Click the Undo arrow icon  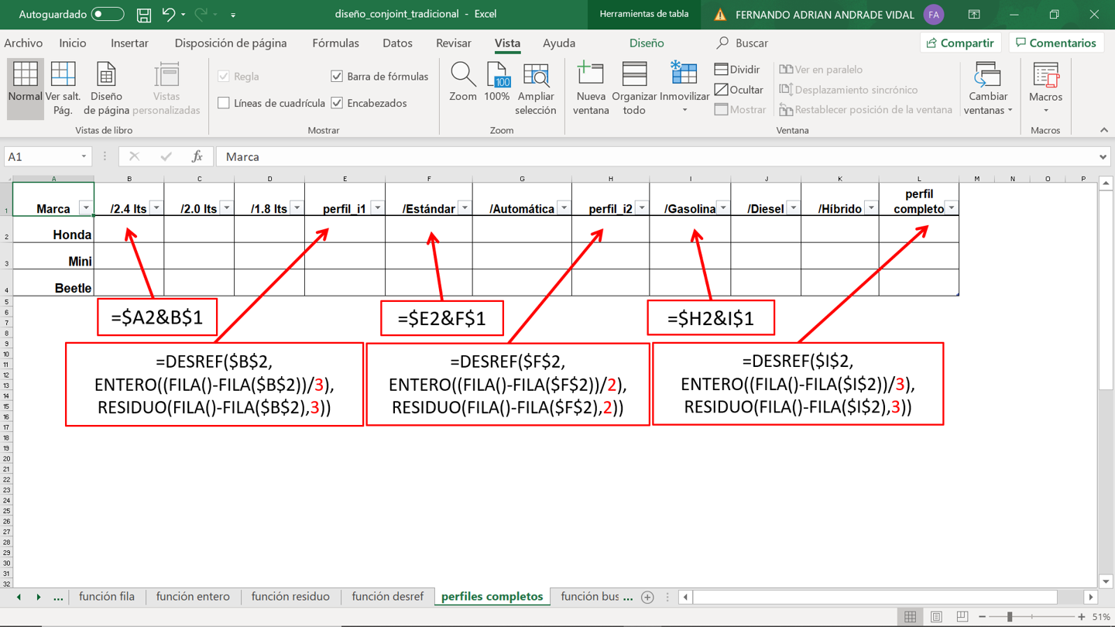pos(168,15)
